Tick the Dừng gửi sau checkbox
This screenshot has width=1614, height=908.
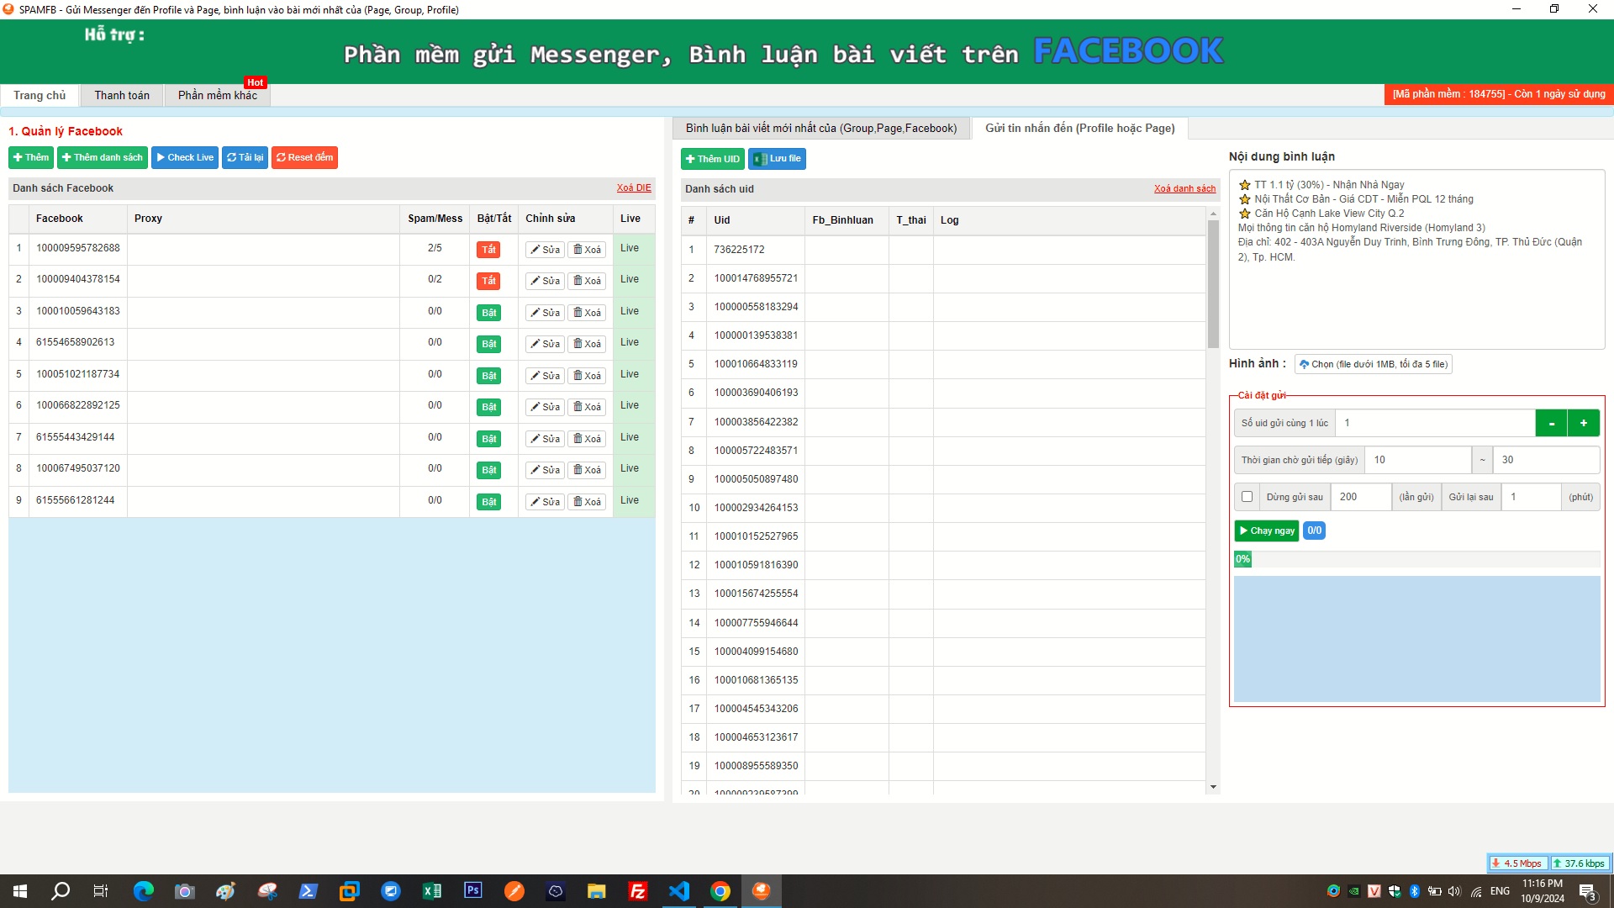(x=1247, y=497)
